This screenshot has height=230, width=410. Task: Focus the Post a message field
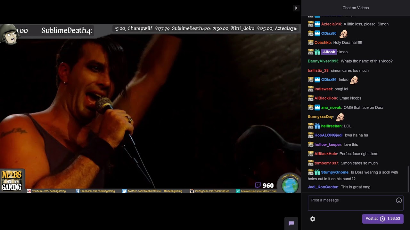click(x=356, y=203)
